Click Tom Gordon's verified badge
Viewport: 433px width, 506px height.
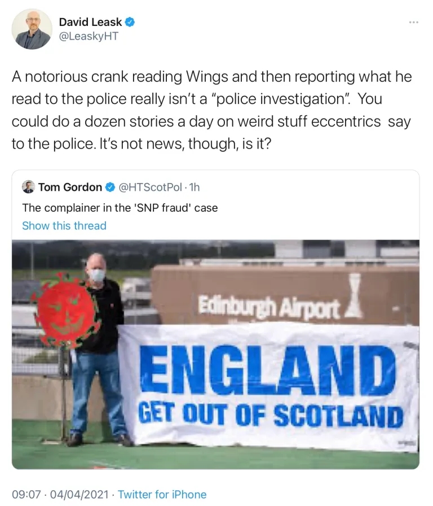[110, 187]
